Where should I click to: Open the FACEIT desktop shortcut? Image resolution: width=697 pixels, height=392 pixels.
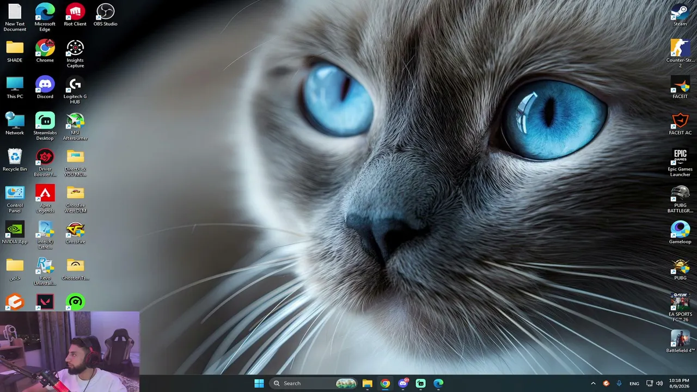click(680, 88)
